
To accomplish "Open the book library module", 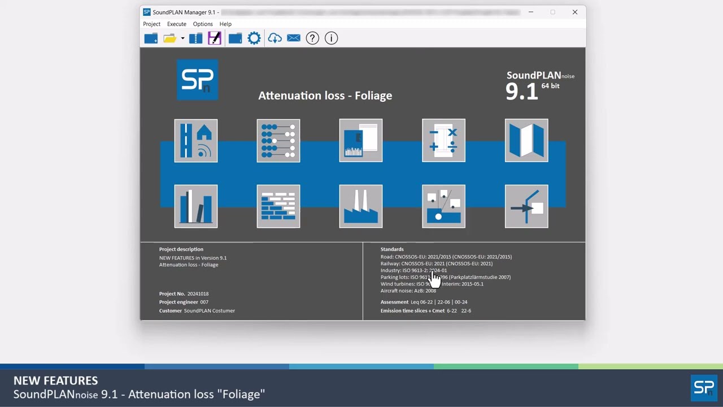I will [x=196, y=206].
